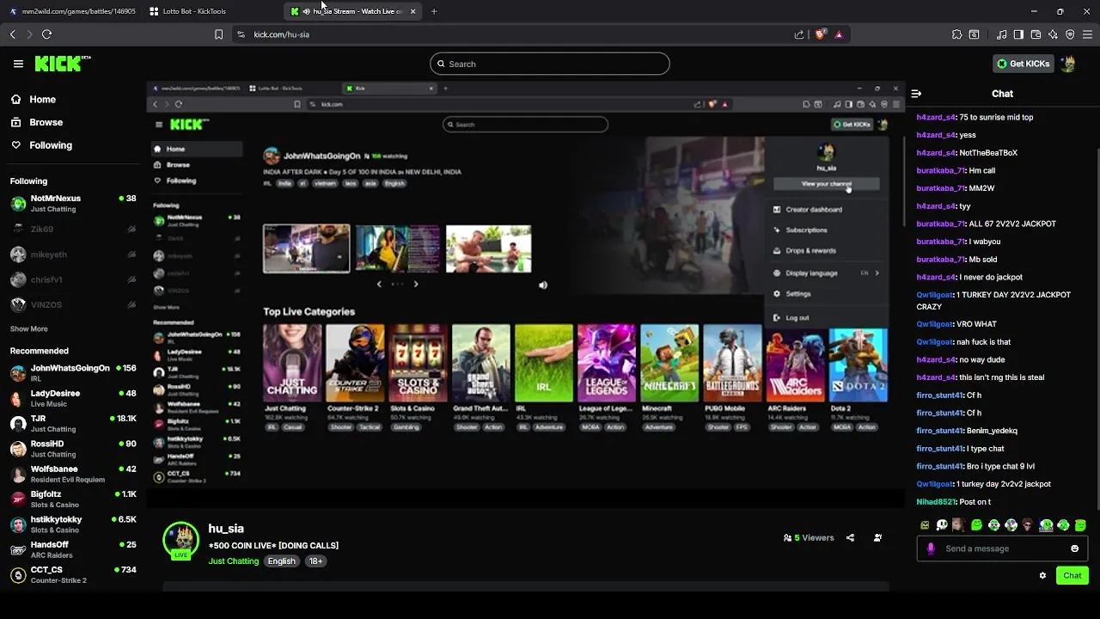1100x619 pixels.
Task: Click the hu_sia channel name heading
Action: (226, 529)
